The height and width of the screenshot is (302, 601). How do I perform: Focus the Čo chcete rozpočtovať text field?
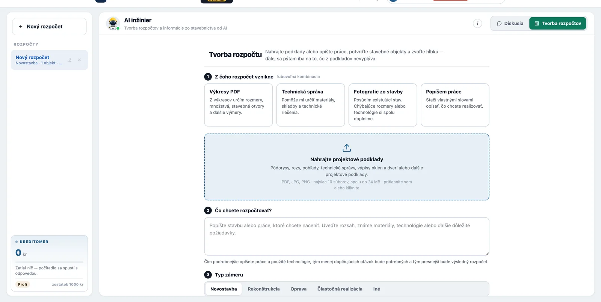pos(347,236)
